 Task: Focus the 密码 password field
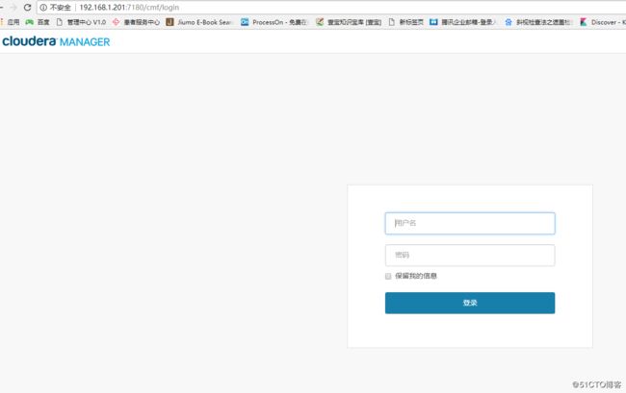(470, 256)
